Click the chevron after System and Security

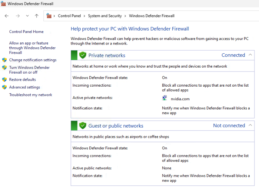[125, 16]
